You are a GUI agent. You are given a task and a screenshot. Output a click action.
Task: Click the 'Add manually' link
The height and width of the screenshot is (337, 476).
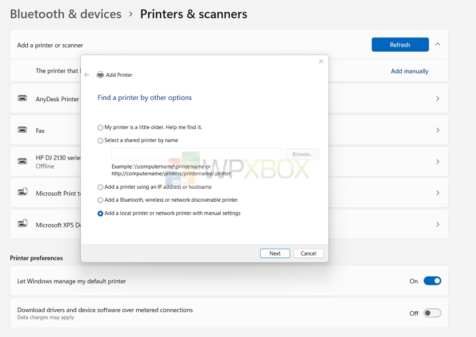coord(409,71)
